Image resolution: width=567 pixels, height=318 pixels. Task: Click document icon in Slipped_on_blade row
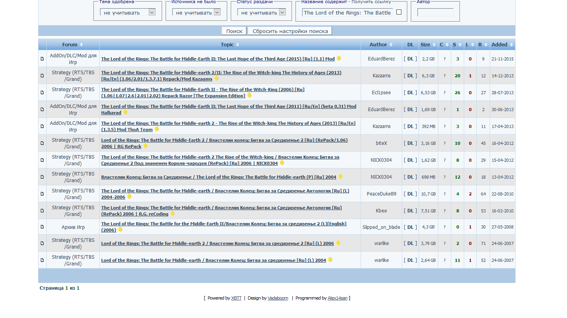(42, 227)
